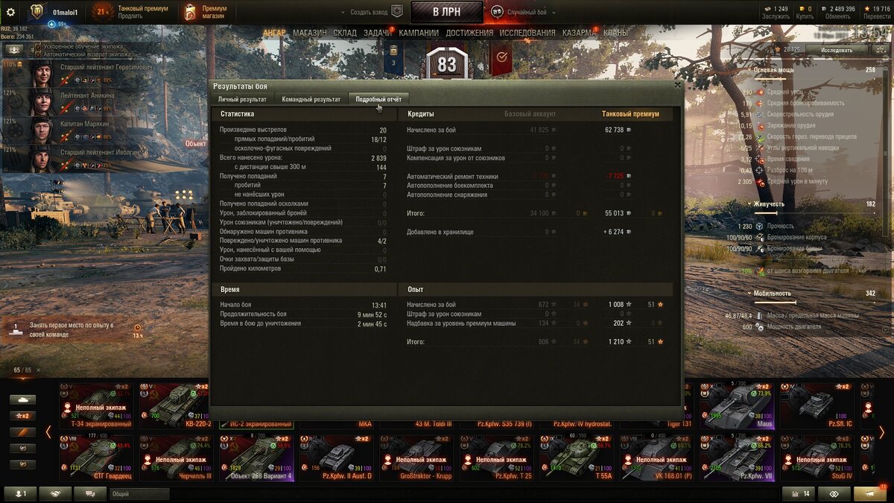Open the first-place experience mission card

click(x=74, y=329)
